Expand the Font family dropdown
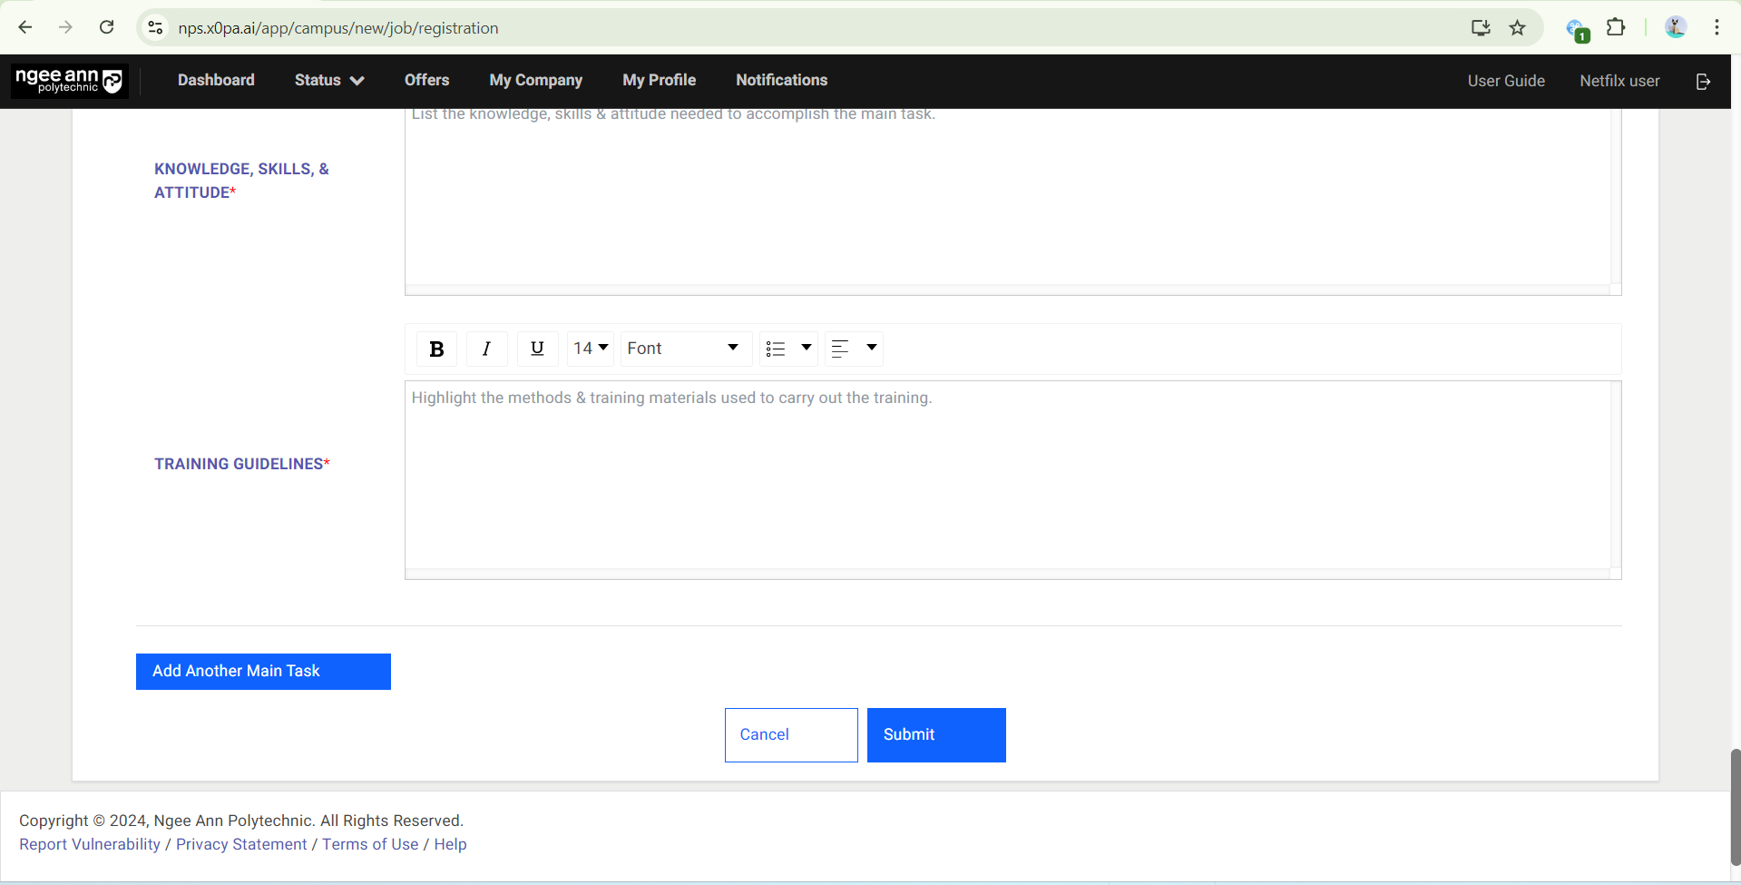The height and width of the screenshot is (885, 1741). (x=685, y=349)
